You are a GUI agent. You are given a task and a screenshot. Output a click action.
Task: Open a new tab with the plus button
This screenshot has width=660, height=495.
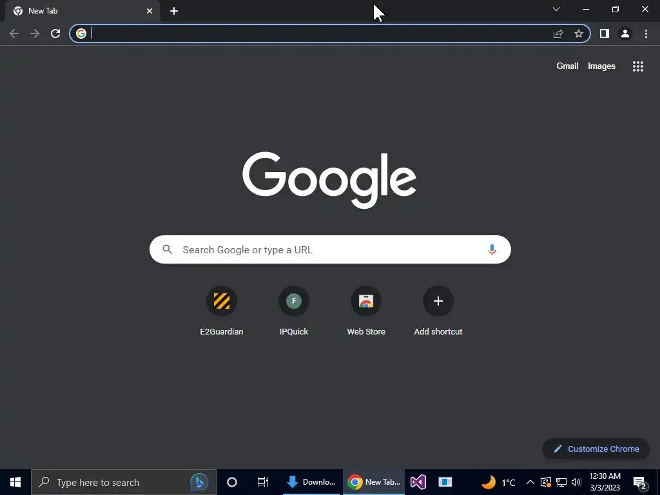tap(174, 11)
